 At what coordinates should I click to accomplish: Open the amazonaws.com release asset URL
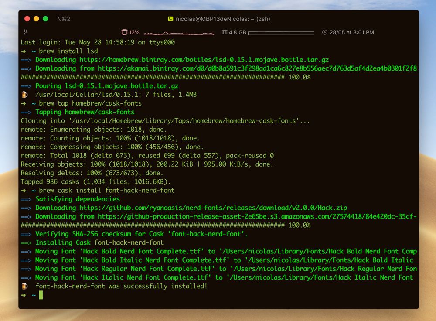click(257, 216)
